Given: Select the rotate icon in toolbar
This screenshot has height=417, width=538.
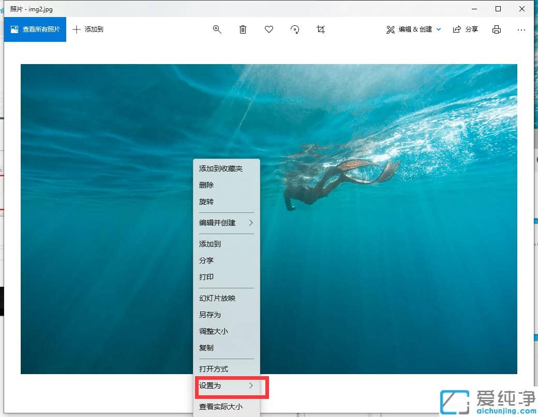Looking at the screenshot, I should [295, 29].
